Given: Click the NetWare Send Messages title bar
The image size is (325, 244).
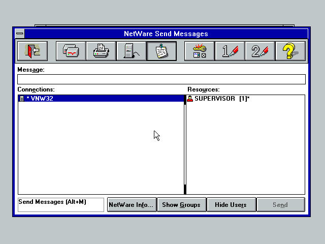Looking at the screenshot, I should [166, 34].
